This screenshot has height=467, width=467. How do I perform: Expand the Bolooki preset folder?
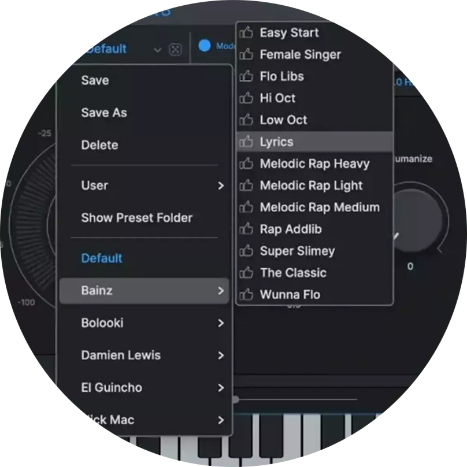(144, 323)
